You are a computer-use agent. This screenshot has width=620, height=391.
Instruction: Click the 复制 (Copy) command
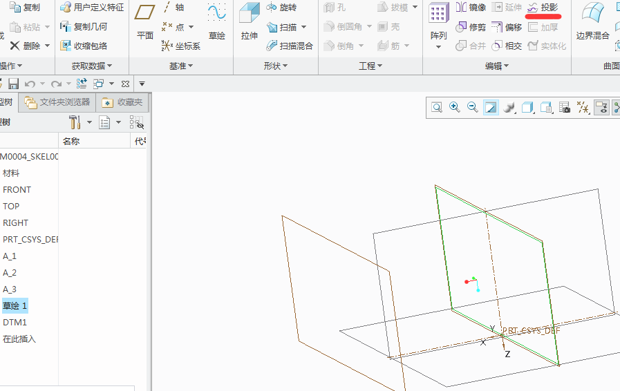tap(25, 7)
